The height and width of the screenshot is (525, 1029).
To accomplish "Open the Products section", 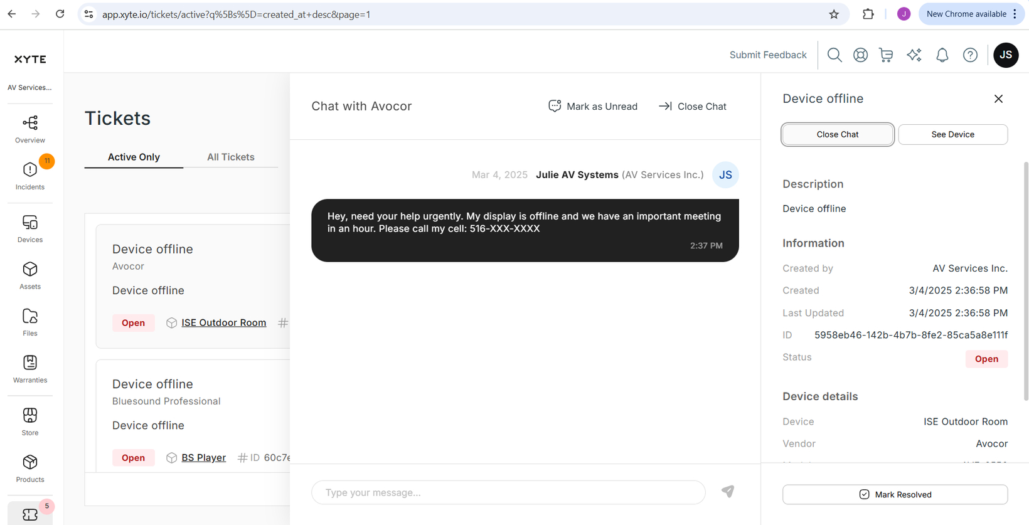I will point(30,469).
